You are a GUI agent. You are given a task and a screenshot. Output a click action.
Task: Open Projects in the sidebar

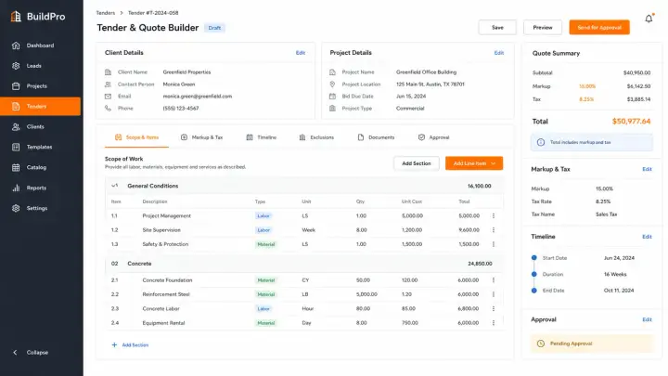pos(40,85)
